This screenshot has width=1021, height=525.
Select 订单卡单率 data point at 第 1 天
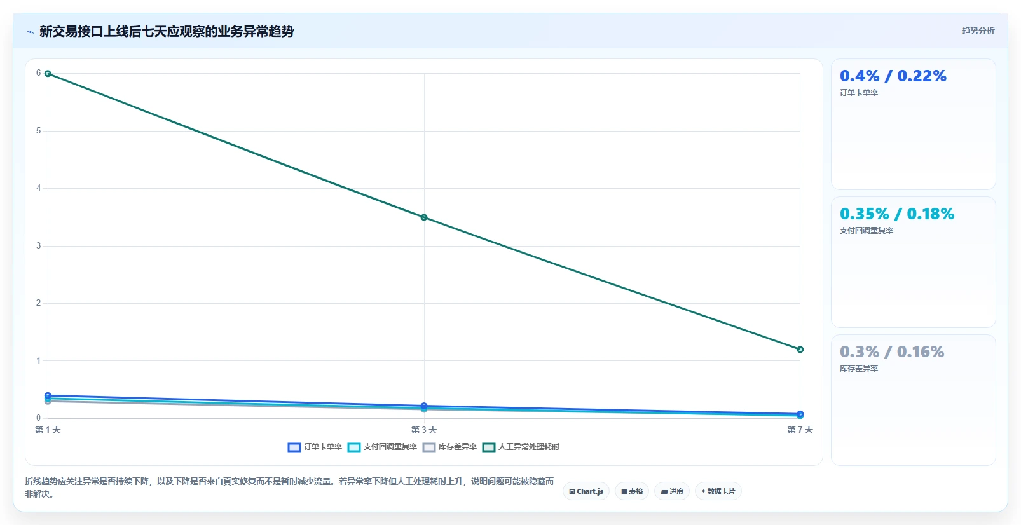[x=48, y=395]
